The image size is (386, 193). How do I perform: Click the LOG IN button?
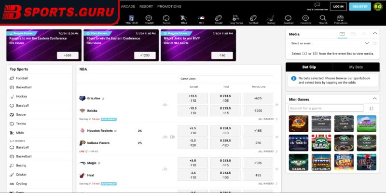click(x=338, y=7)
